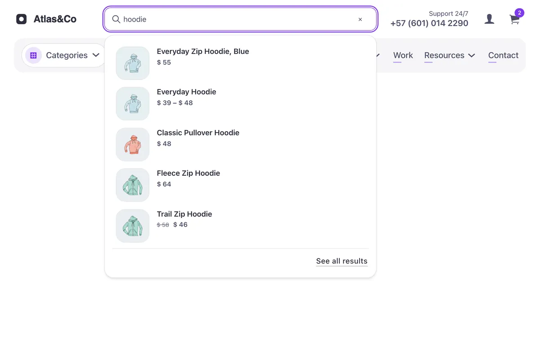Image resolution: width=540 pixels, height=337 pixels.
Task: Click the Fleece Zip Hoodie thumbnail
Action: pyautogui.click(x=133, y=185)
